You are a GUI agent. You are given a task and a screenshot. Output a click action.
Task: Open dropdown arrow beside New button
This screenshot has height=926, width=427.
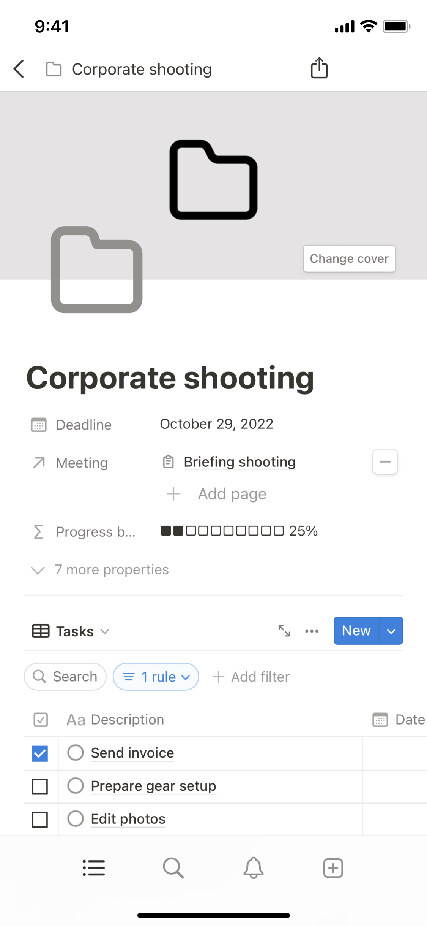[391, 631]
